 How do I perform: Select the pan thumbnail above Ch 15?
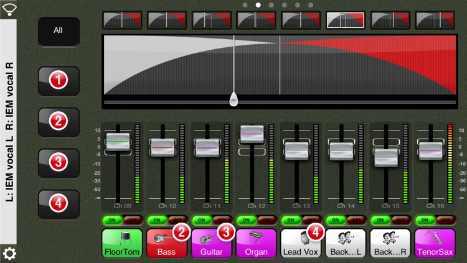tap(390, 20)
